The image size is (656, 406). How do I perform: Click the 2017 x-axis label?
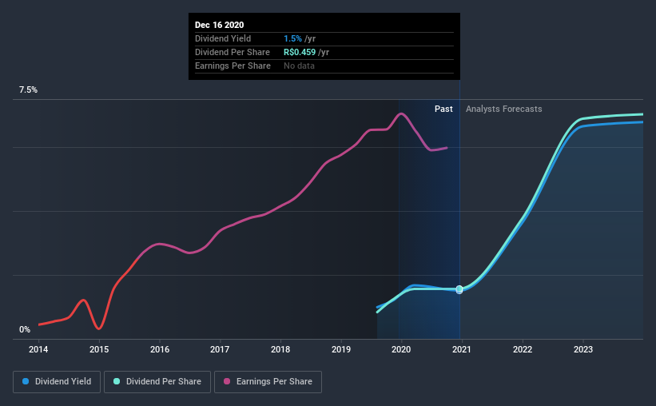click(x=220, y=349)
